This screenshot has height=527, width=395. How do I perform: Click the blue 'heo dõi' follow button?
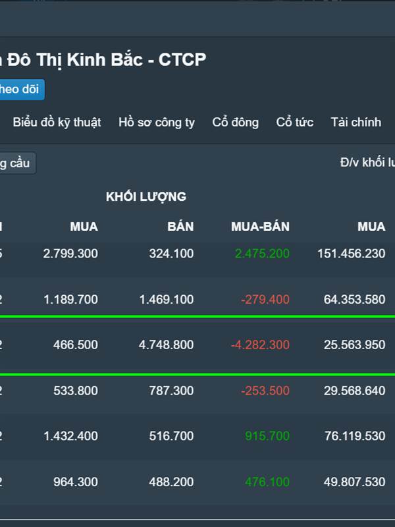click(x=22, y=90)
